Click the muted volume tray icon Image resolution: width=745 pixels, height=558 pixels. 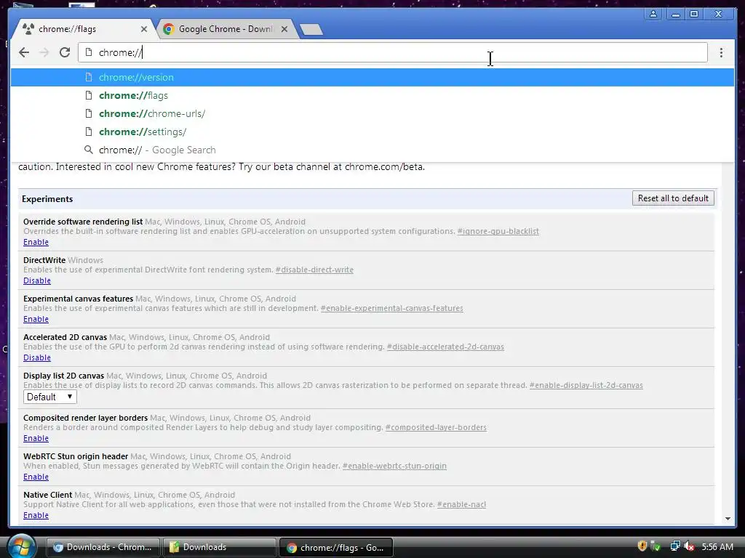coord(690,546)
